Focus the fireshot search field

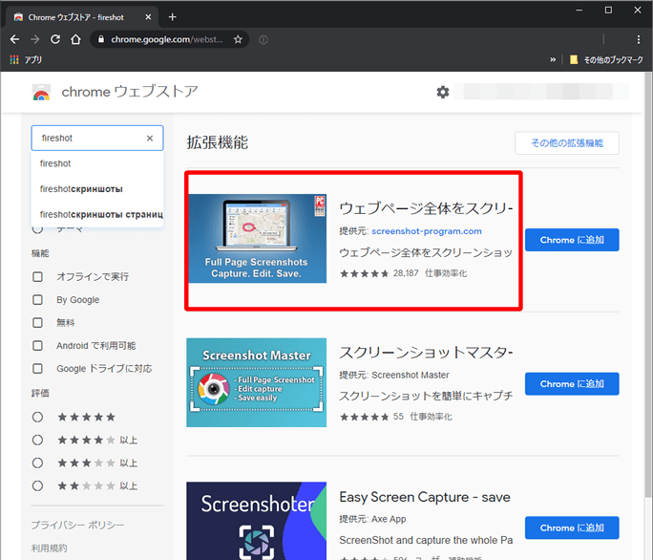(x=97, y=138)
